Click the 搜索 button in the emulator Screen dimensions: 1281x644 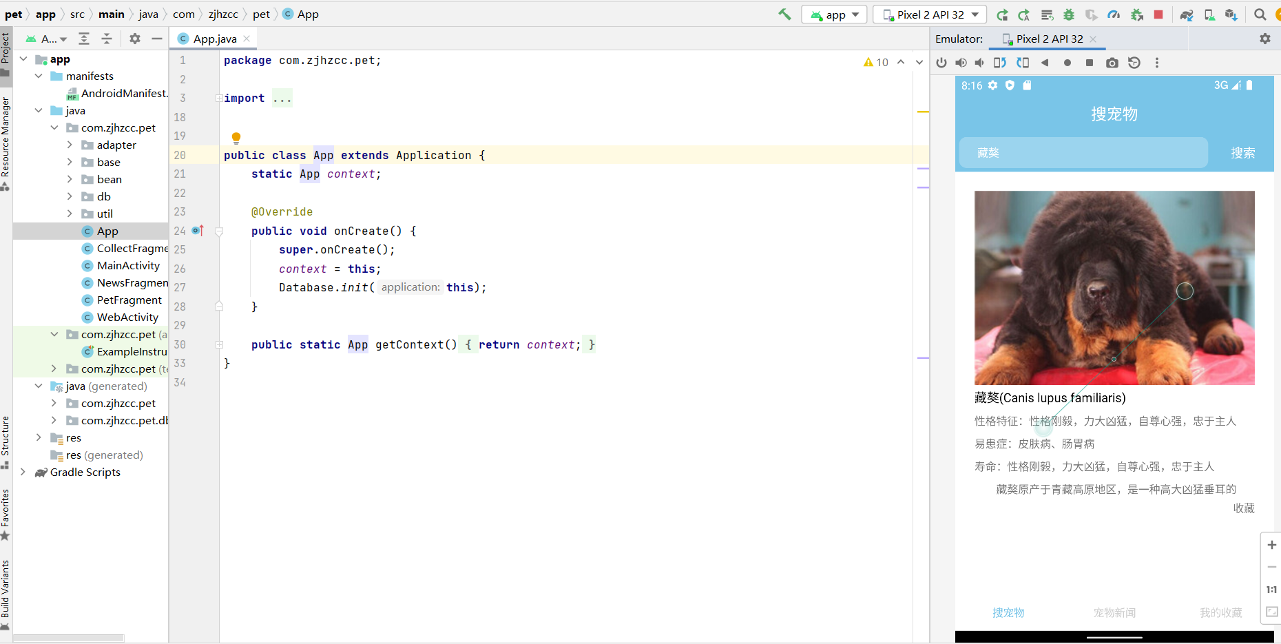(x=1242, y=153)
